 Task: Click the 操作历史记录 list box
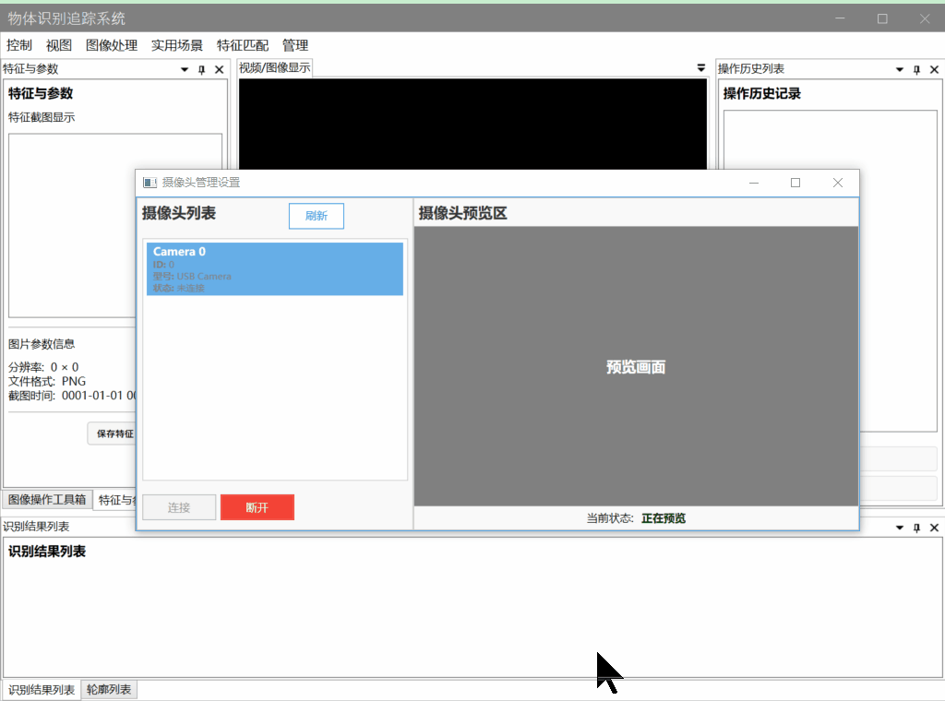click(x=830, y=270)
